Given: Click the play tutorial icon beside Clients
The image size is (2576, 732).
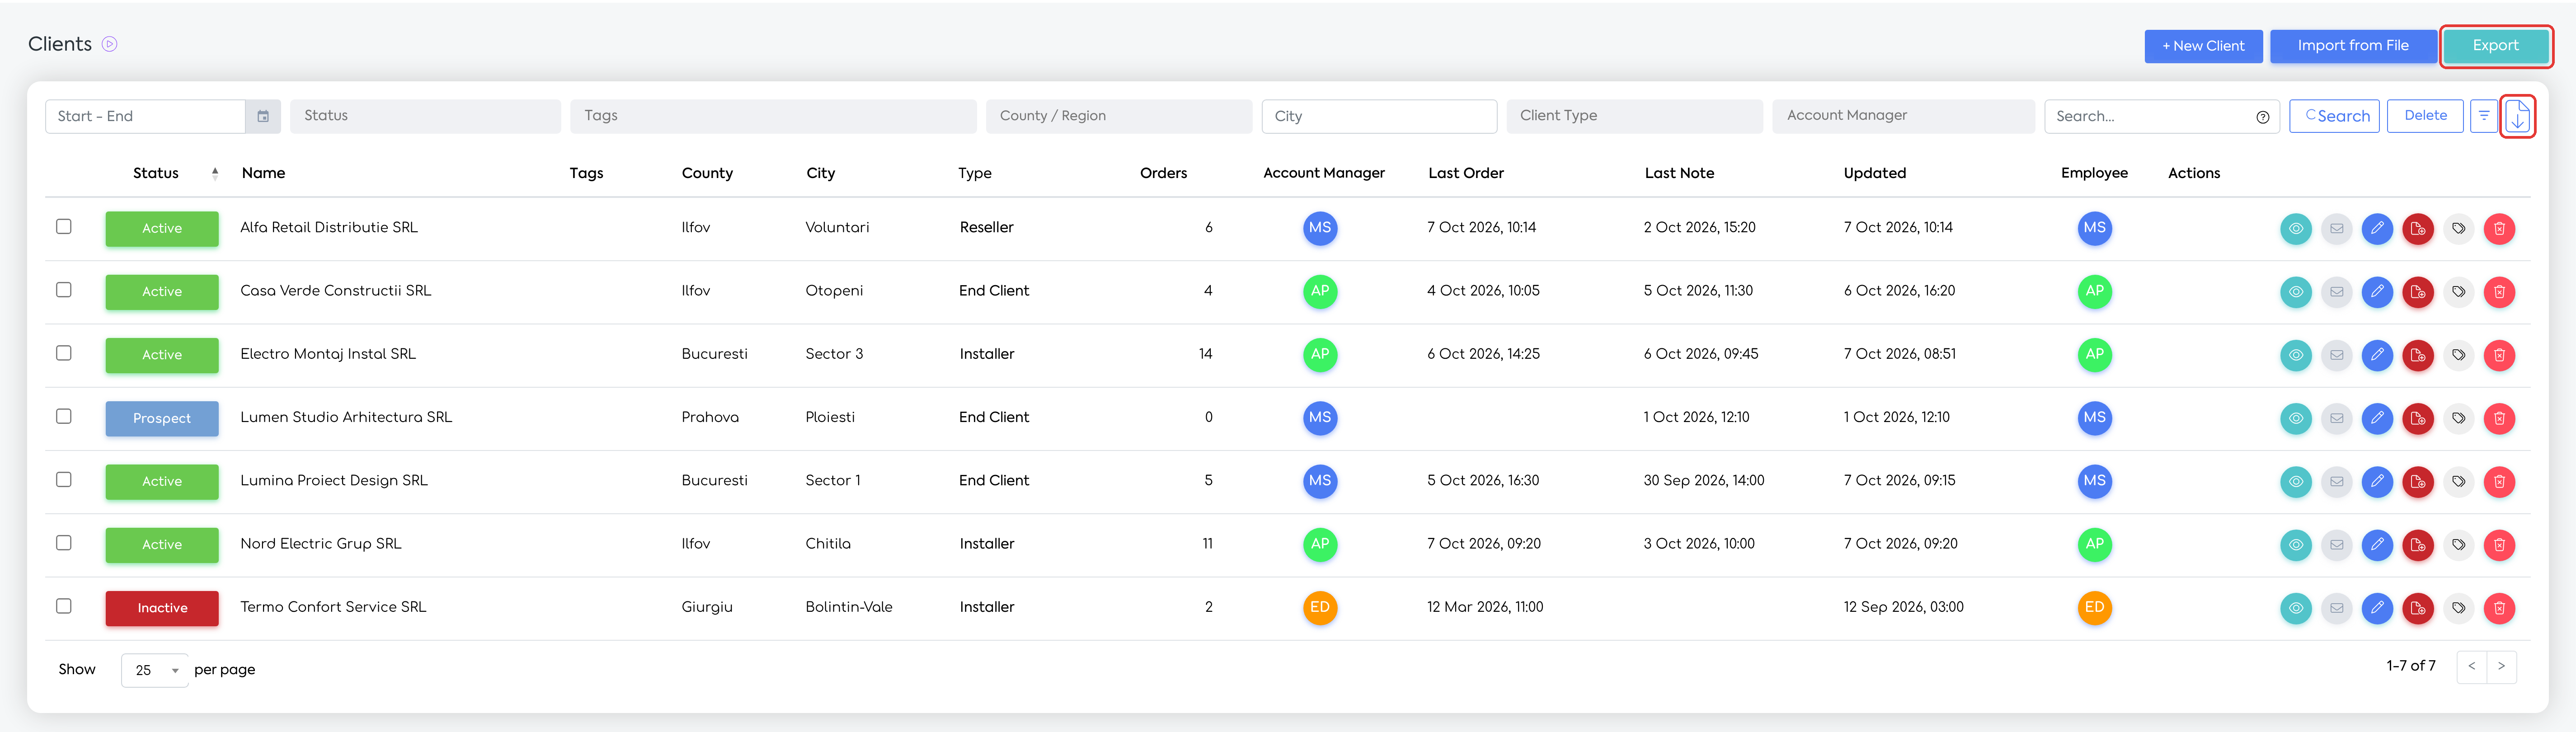Looking at the screenshot, I should [110, 44].
